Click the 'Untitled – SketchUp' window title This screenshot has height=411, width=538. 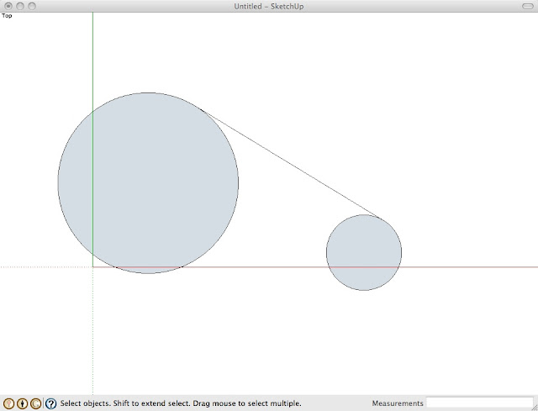(269, 6)
